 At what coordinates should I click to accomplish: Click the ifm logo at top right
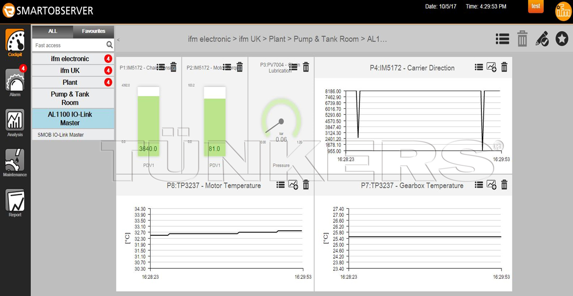tap(563, 11)
